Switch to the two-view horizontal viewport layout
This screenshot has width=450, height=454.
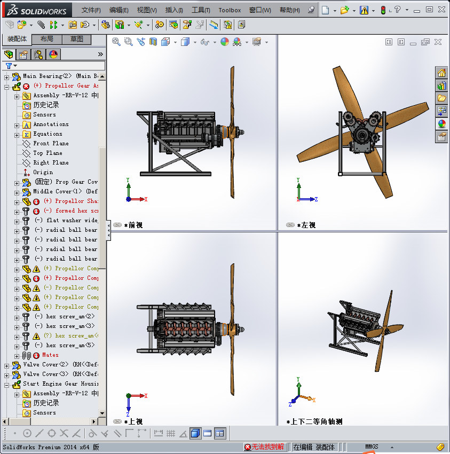click(208, 433)
